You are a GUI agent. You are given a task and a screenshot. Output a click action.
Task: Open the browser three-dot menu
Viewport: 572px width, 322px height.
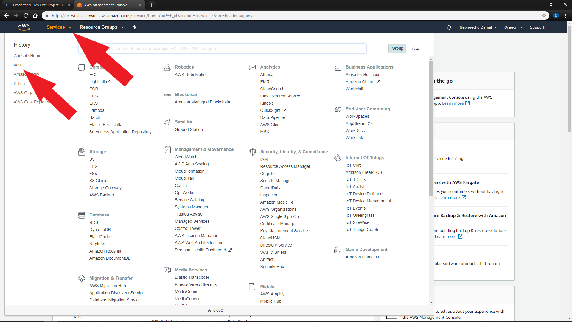[x=565, y=16]
